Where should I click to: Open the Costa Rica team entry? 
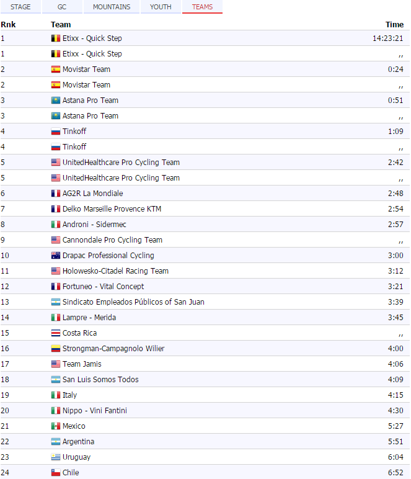pyautogui.click(x=79, y=333)
